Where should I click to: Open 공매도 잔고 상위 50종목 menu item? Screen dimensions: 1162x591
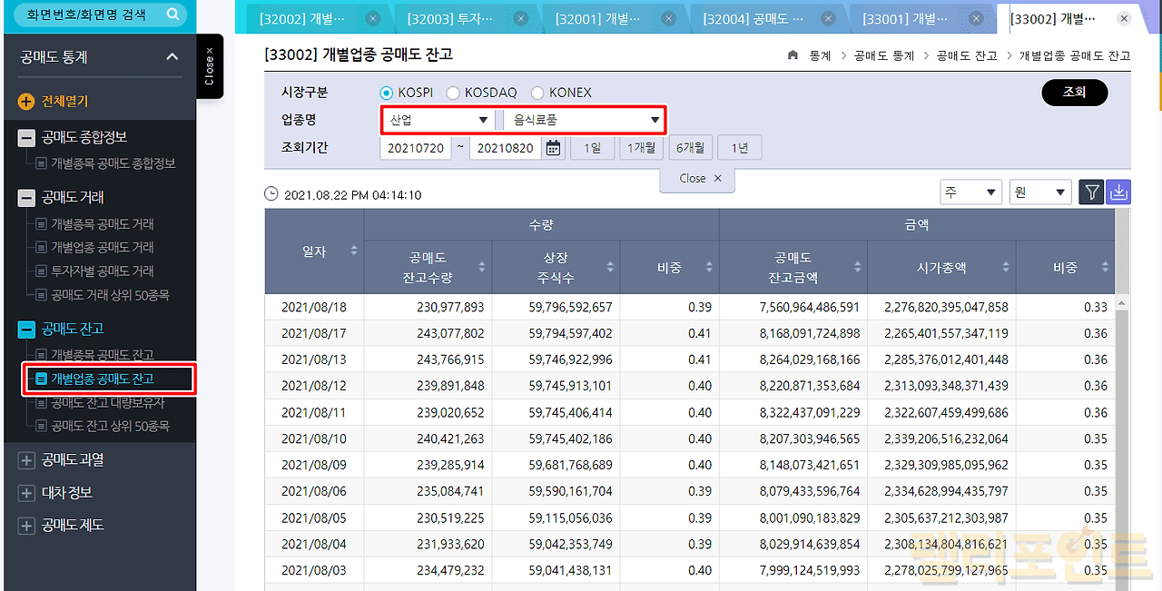pos(110,426)
